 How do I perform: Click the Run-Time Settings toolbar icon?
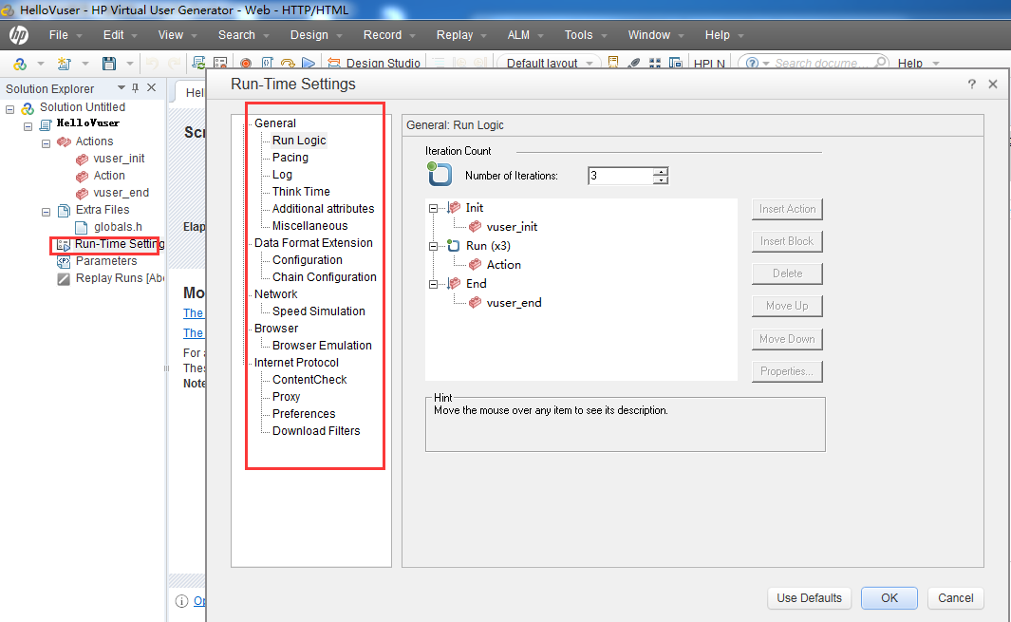220,63
